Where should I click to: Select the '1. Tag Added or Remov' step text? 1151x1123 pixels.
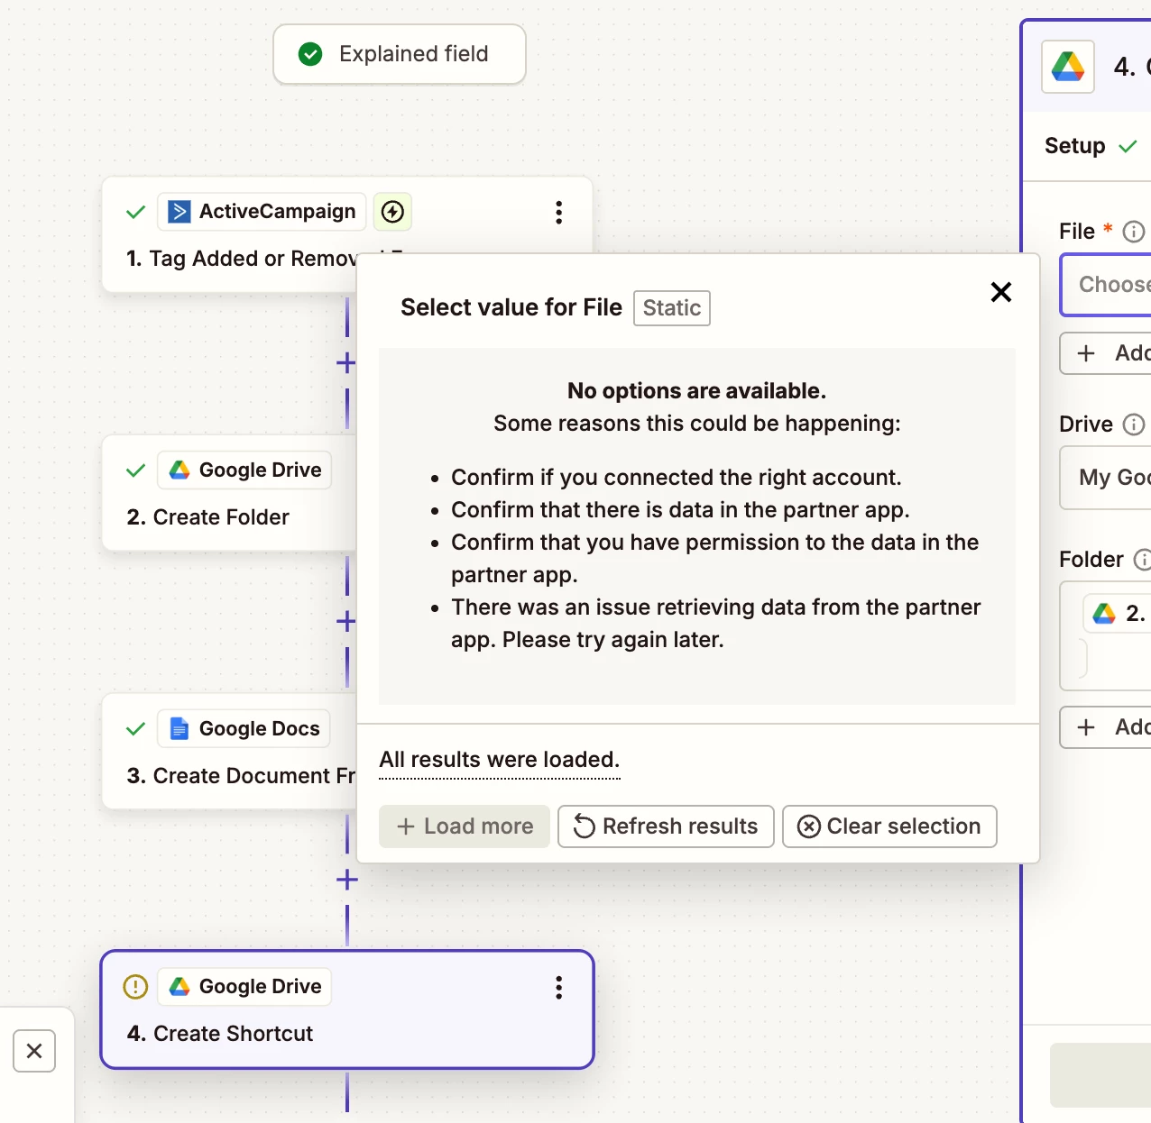[242, 259]
